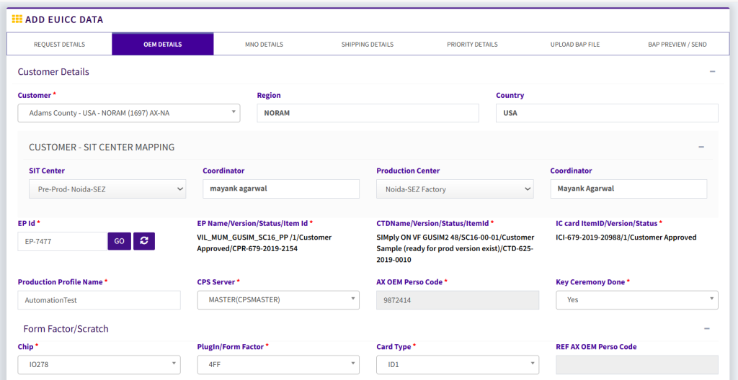This screenshot has height=380, width=738.
Task: Open the Chip dropdown
Action: [x=99, y=365]
